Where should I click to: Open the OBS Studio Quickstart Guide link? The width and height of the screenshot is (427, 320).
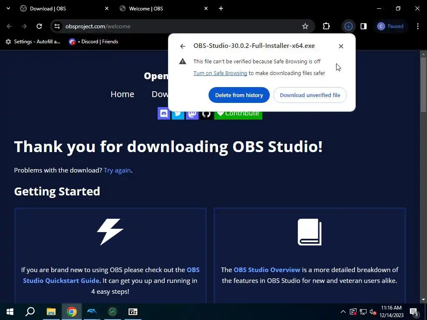(x=111, y=275)
